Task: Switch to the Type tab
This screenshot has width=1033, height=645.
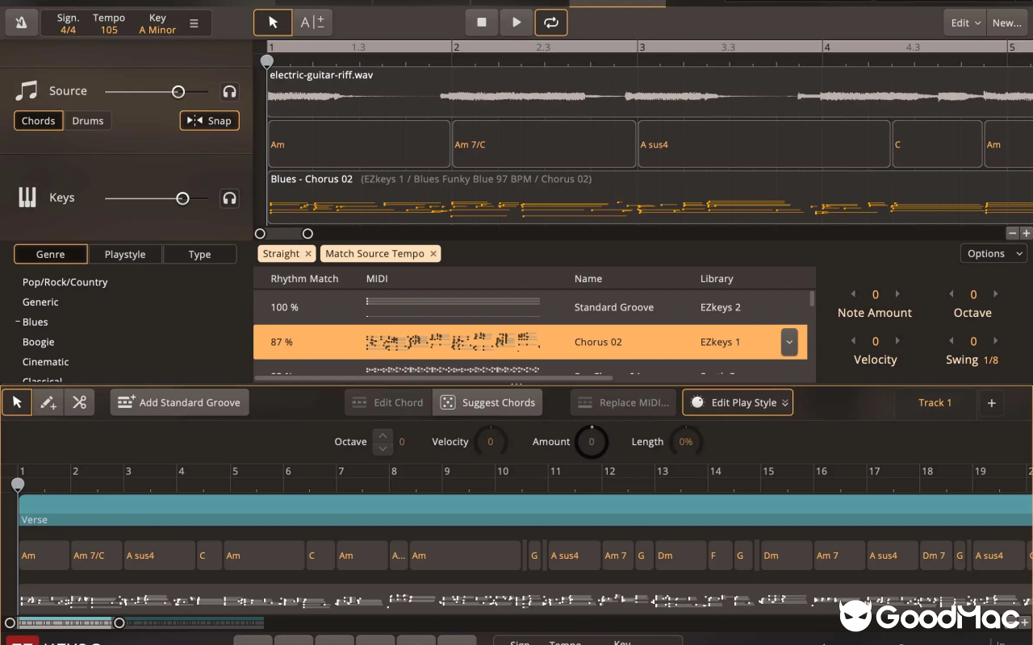Action: (199, 254)
